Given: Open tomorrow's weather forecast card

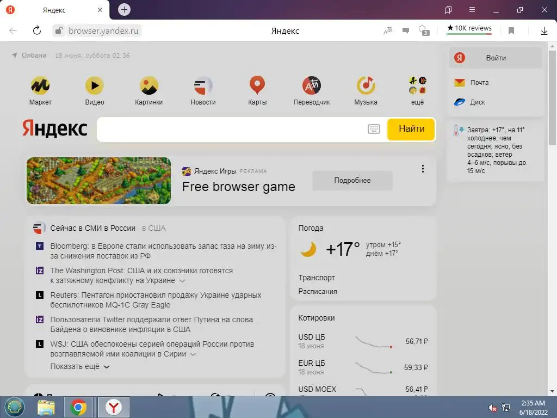Looking at the screenshot, I should click(x=496, y=150).
